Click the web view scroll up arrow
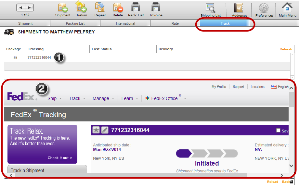 [291, 88]
